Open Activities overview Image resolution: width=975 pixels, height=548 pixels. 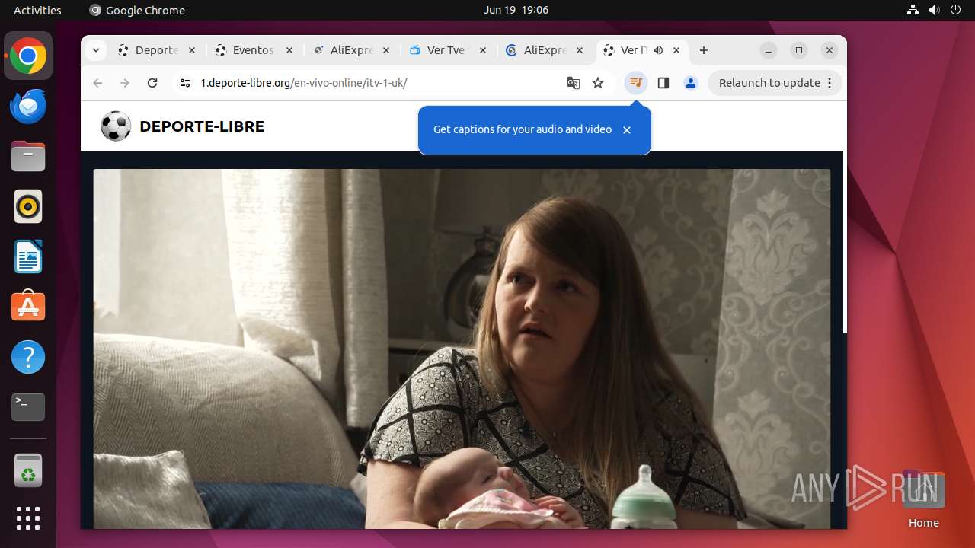pyautogui.click(x=37, y=10)
